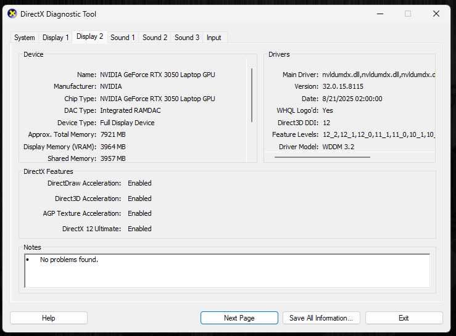Select the device name NVIDIA GeForce RTX 3050 value
Viewport: 456px width, 336px height.
pyautogui.click(x=157, y=75)
